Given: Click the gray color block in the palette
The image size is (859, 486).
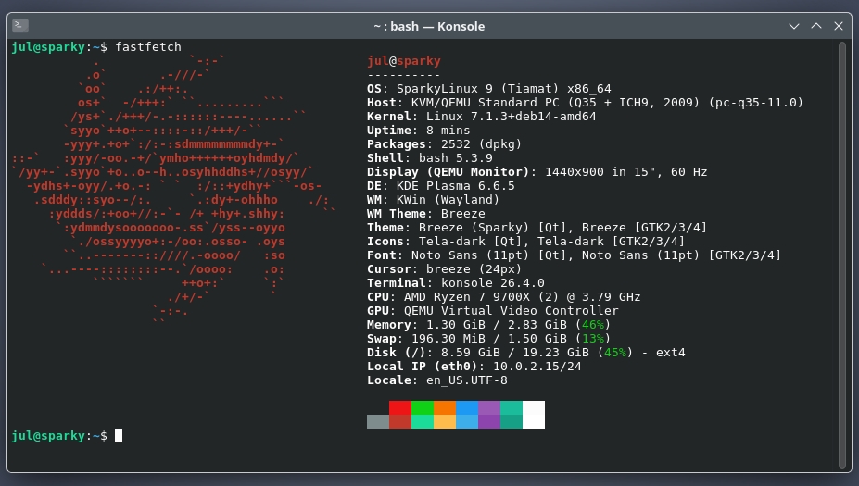Looking at the screenshot, I should click(378, 421).
